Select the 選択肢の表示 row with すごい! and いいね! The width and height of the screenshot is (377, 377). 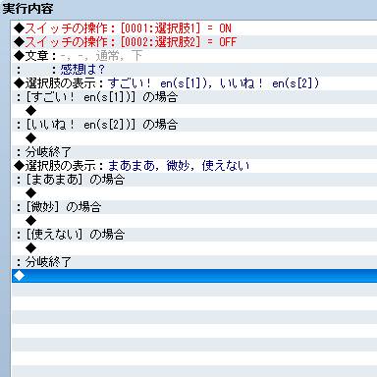tap(194, 83)
